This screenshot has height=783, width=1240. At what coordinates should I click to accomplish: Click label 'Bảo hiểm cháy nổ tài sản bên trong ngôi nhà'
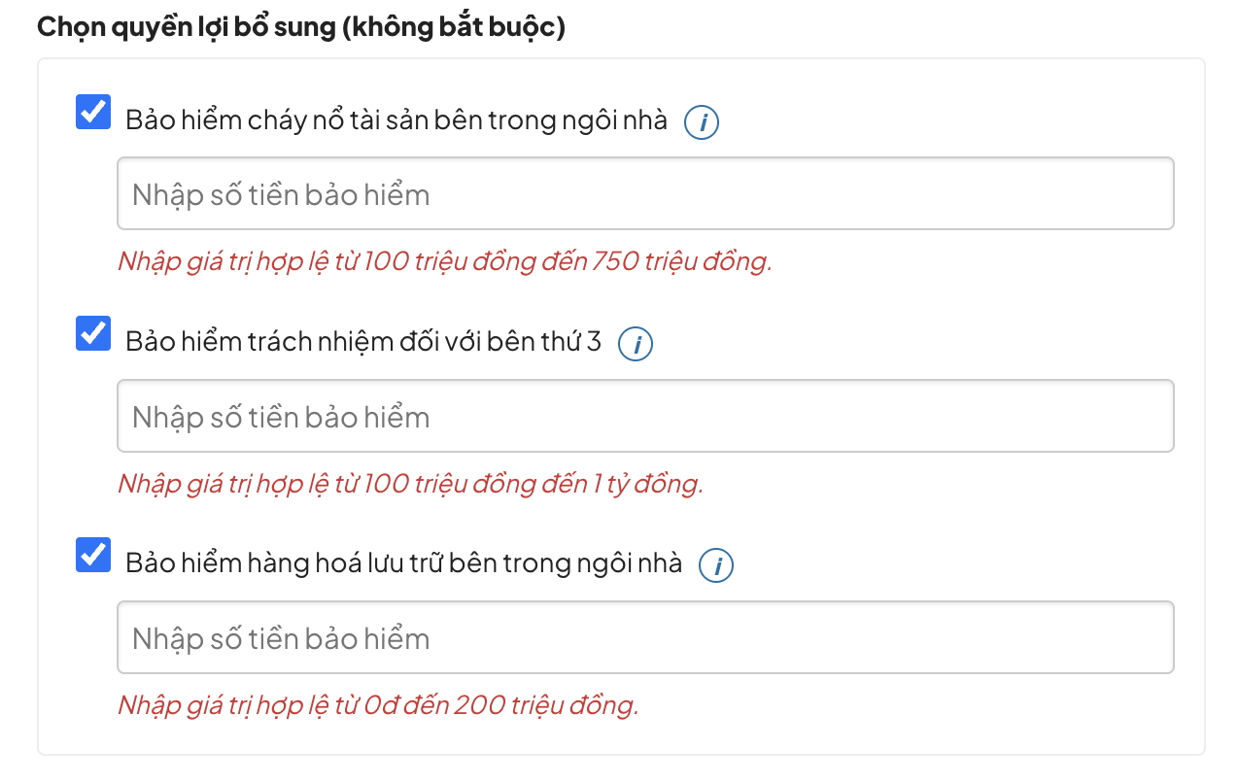coord(396,120)
